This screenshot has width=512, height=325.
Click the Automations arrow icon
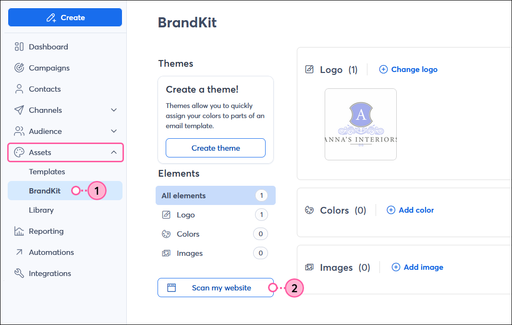[x=19, y=252]
